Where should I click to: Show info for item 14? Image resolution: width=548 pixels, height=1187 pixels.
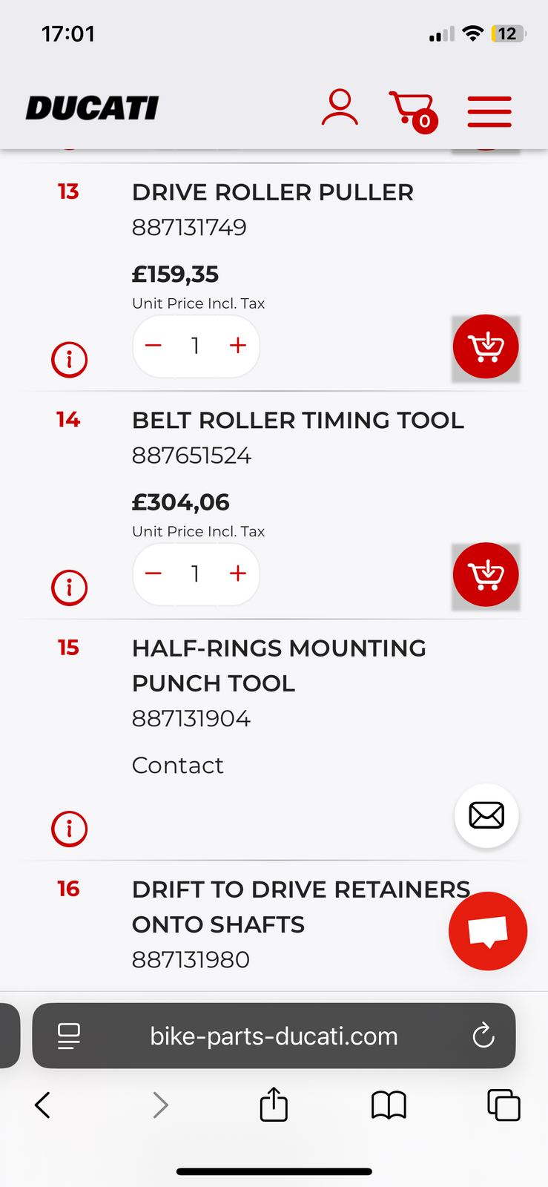[69, 588]
